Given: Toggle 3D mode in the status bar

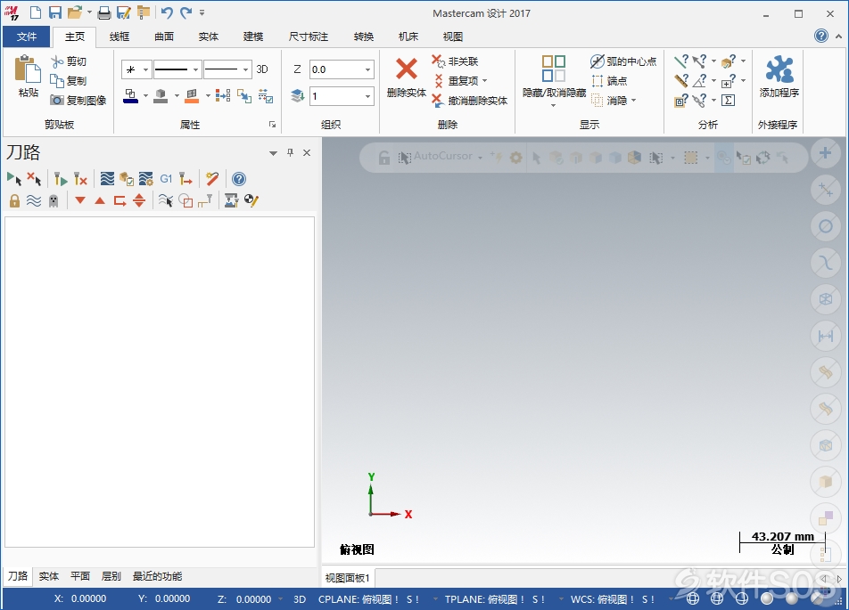Looking at the screenshot, I should click(x=300, y=599).
